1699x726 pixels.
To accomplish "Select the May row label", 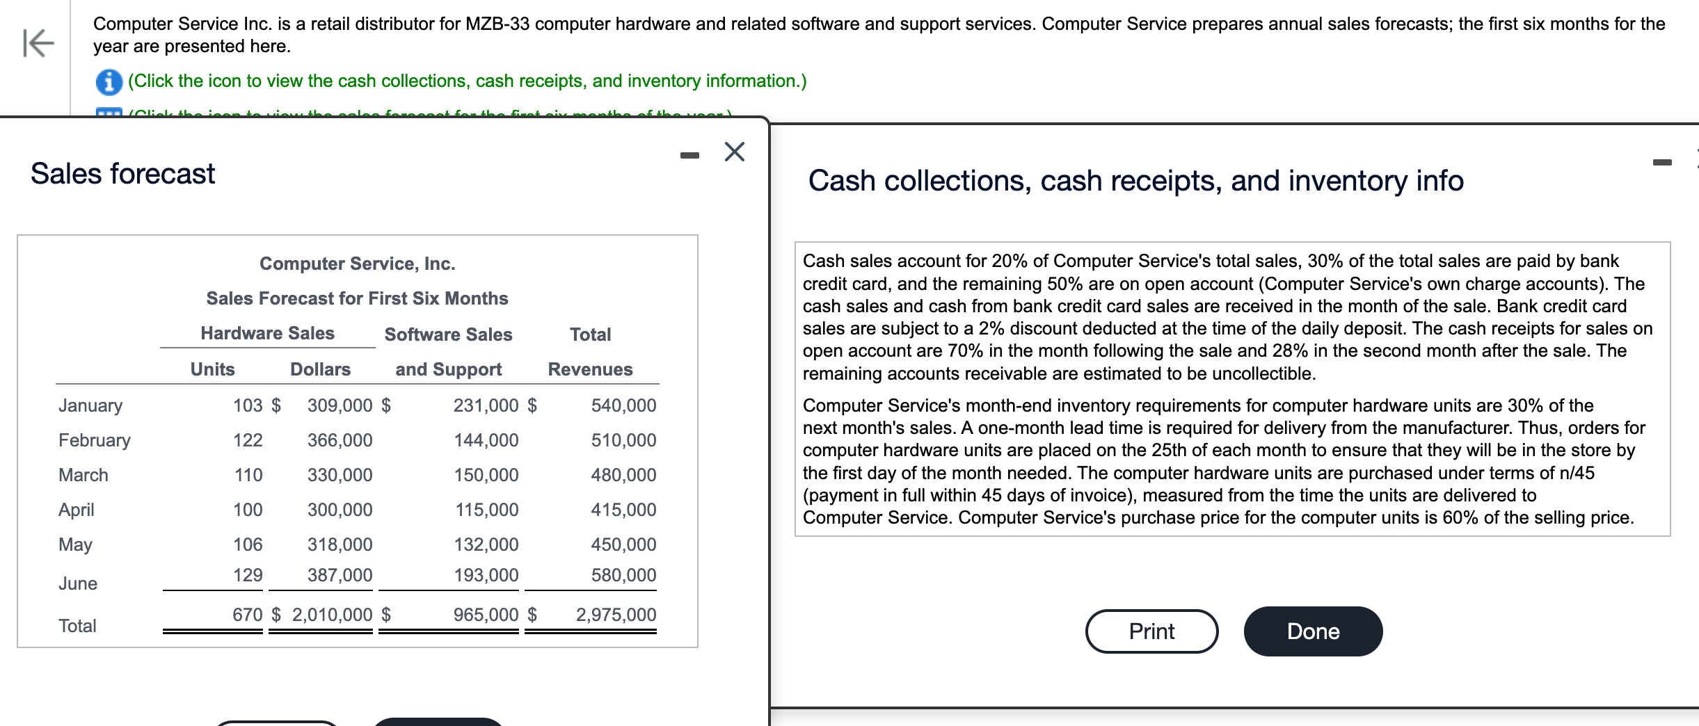I will (75, 544).
